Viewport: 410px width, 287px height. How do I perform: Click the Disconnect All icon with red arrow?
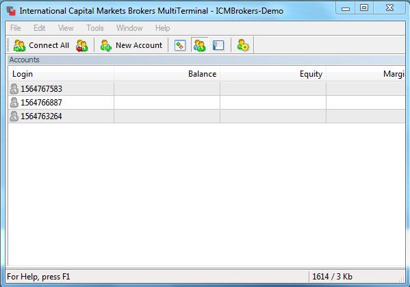tap(82, 45)
